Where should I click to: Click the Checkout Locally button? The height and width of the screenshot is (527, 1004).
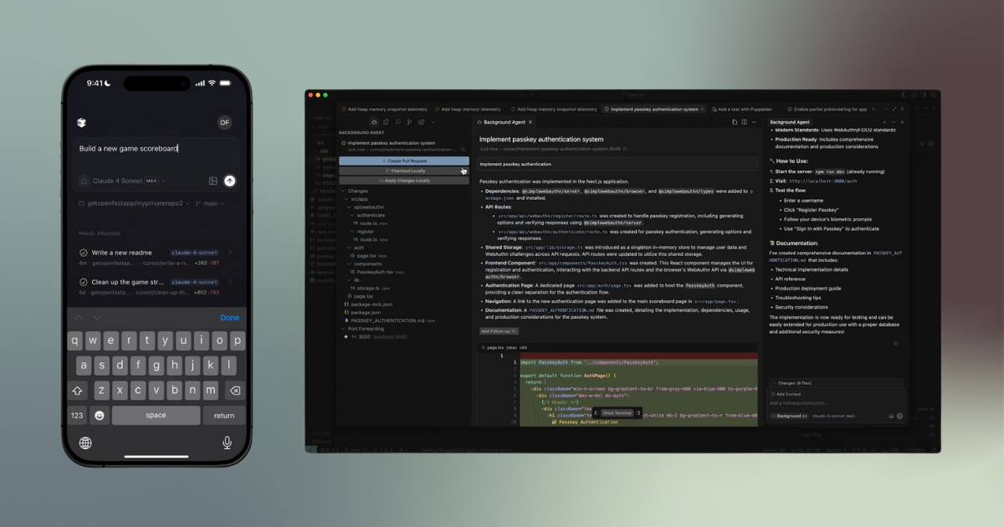(x=404, y=171)
